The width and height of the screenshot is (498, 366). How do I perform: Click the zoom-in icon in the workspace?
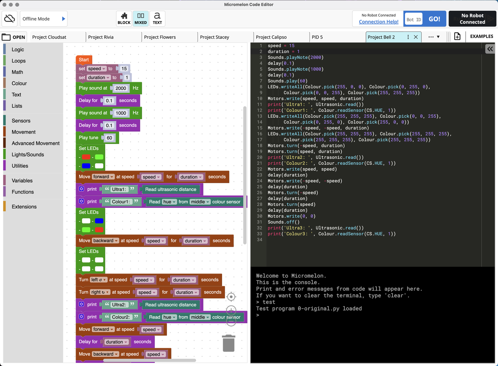(x=231, y=310)
